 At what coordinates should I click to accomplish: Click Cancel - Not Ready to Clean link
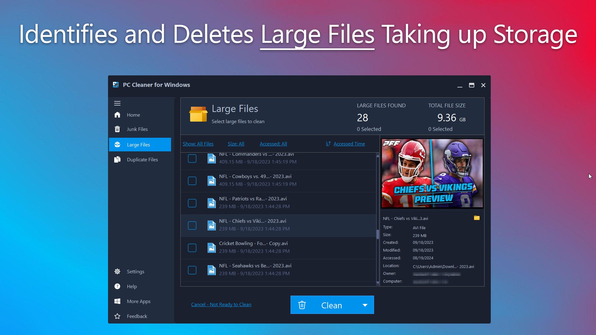point(221,304)
